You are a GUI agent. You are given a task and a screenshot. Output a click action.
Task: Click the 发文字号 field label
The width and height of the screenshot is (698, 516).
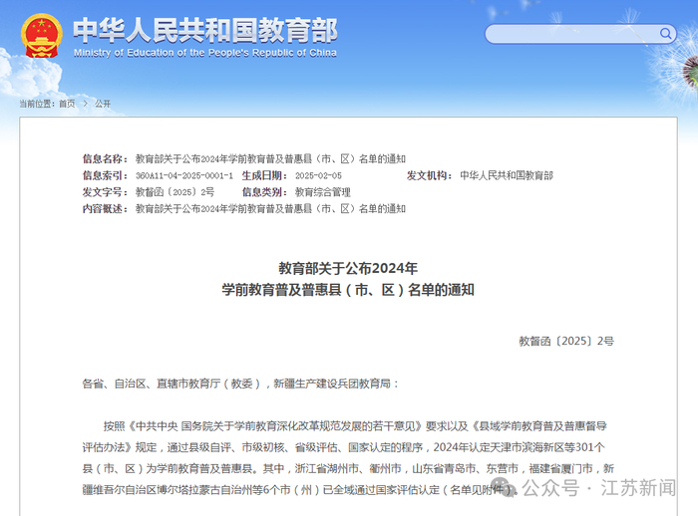click(x=105, y=192)
